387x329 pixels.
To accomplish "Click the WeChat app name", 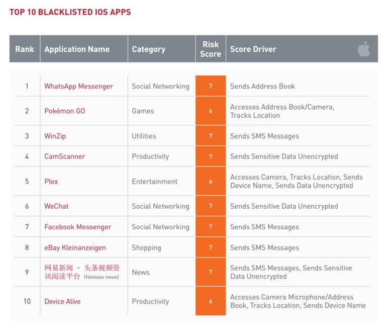I will coord(56,206).
